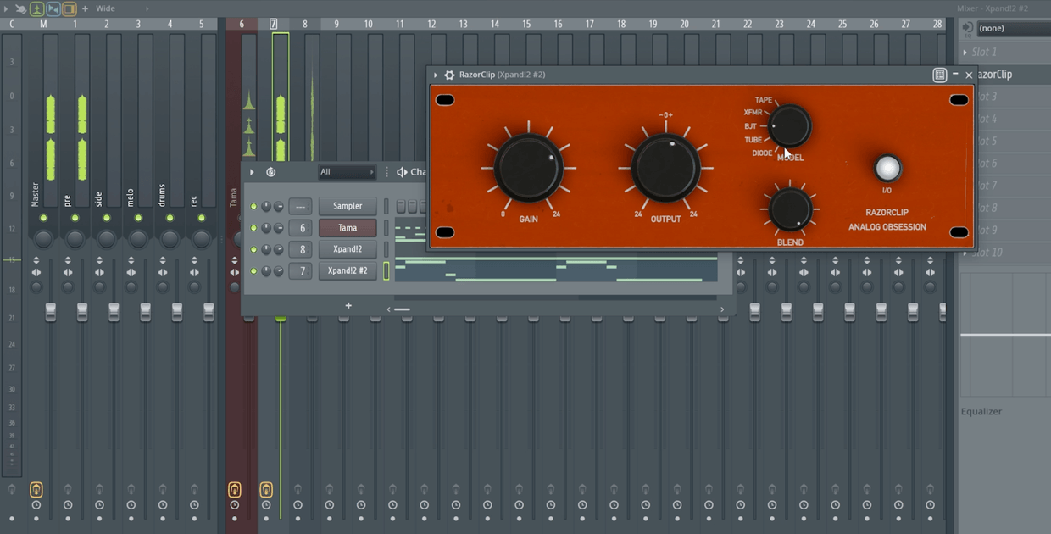Toggle side track mute LED
Screen dimensions: 1051x534
point(107,218)
